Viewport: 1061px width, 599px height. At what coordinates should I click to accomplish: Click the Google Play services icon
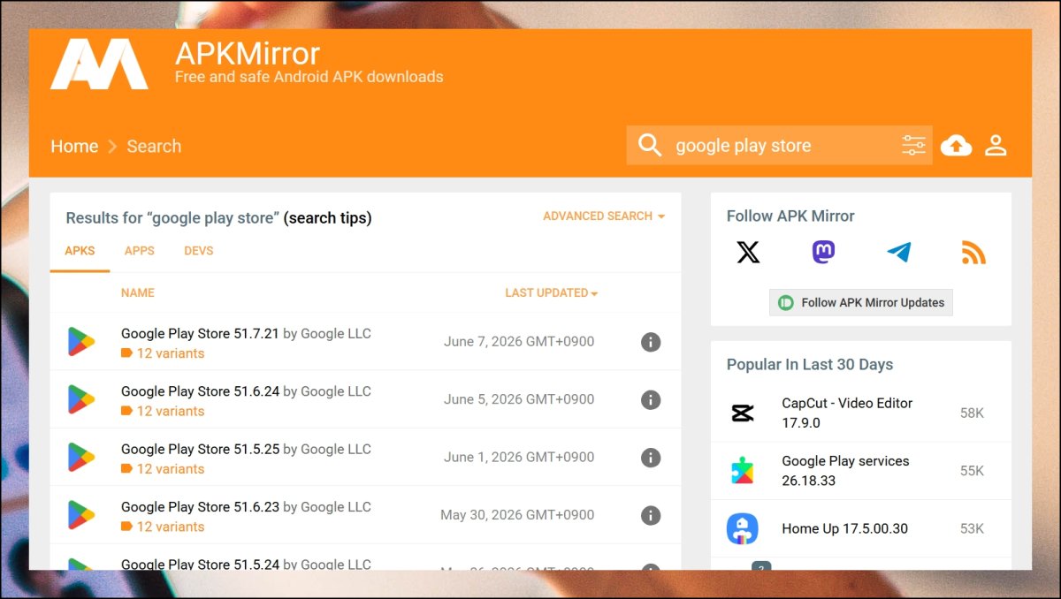743,471
